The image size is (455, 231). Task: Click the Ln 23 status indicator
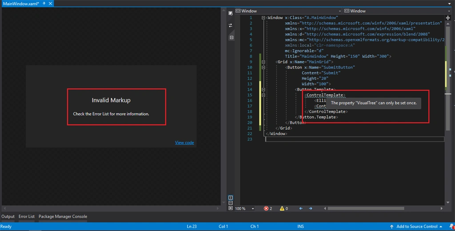click(192, 227)
